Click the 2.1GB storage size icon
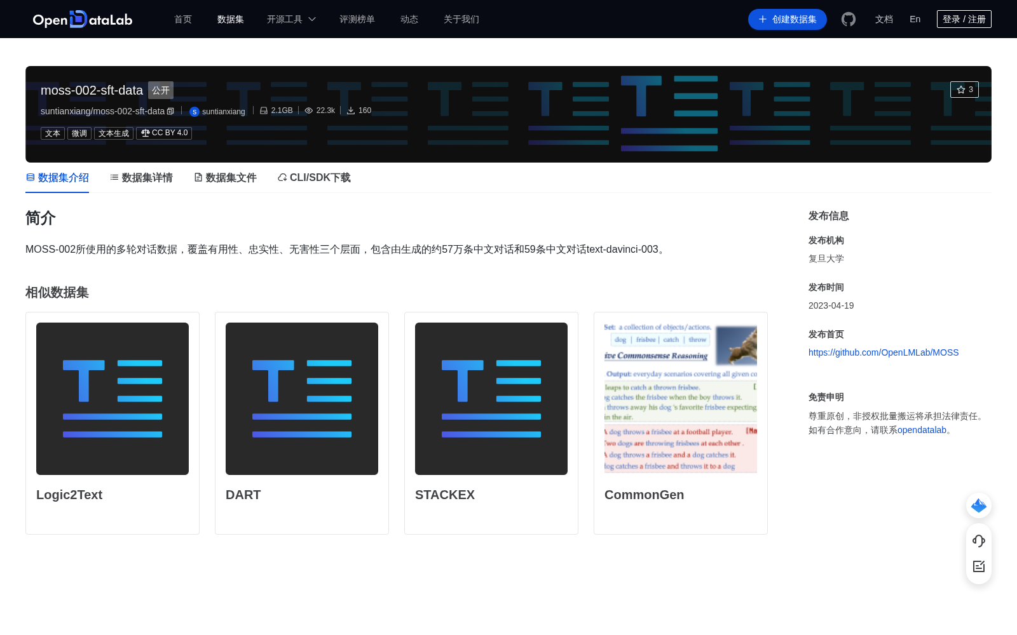 point(264,110)
